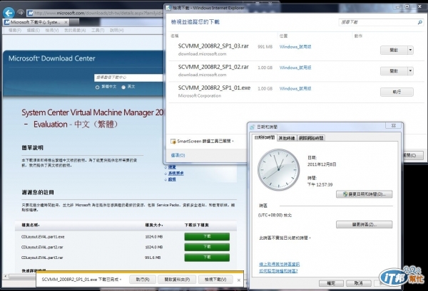Click green 下載 button for CDLayout.EVAL.part1.exe

click(207, 236)
